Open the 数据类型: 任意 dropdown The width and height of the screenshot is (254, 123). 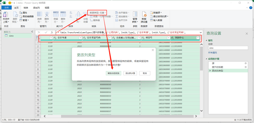98,13
